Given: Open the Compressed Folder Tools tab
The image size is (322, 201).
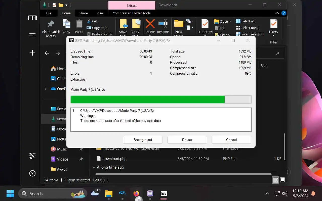Looking at the screenshot, I should point(132,13).
